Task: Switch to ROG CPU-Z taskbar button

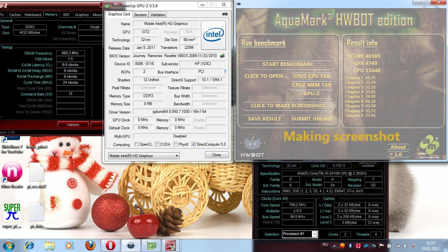Action: pyautogui.click(x=171, y=245)
